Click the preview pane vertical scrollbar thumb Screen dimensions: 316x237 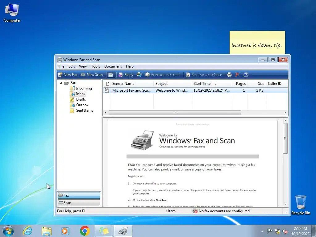pyautogui.click(x=285, y=138)
